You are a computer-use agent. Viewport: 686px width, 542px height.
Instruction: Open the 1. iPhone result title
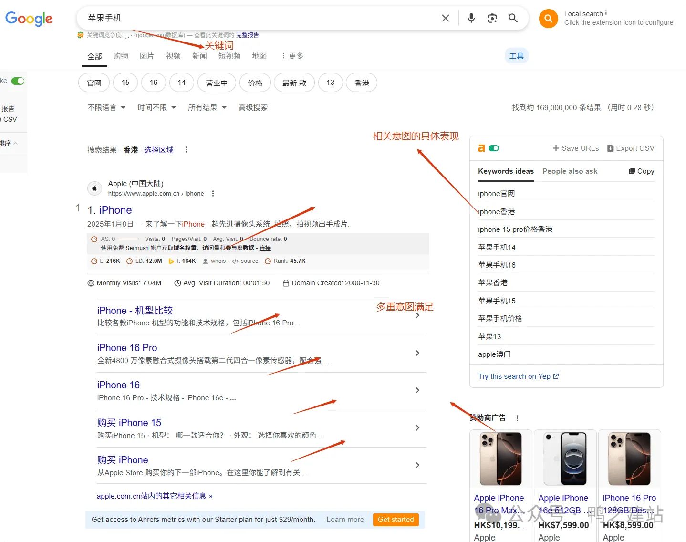pyautogui.click(x=110, y=210)
